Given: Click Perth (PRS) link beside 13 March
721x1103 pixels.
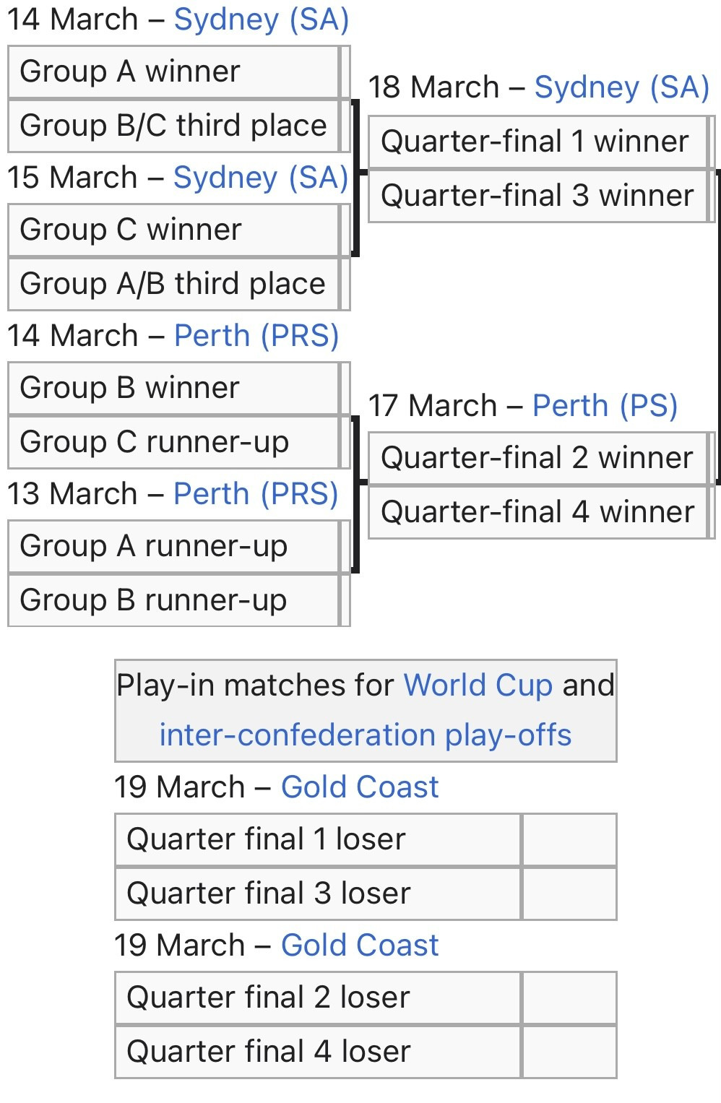Looking at the screenshot, I should pyautogui.click(x=256, y=494).
